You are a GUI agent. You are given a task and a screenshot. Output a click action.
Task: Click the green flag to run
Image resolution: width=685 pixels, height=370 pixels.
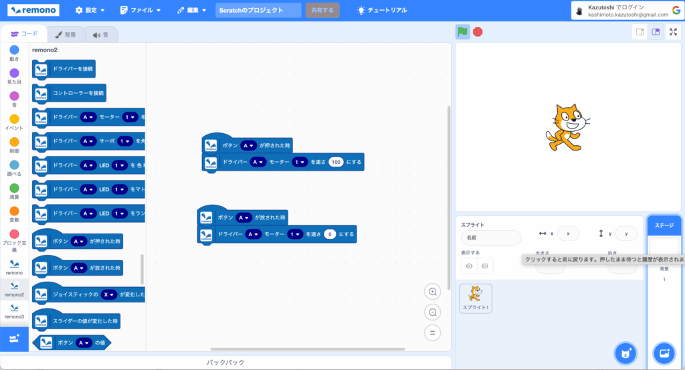(462, 31)
